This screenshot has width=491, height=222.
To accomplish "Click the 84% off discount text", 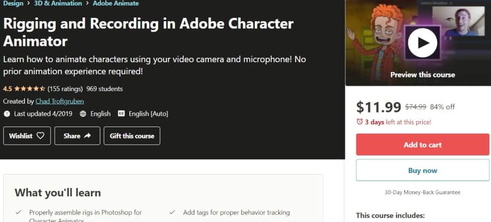I will (x=442, y=107).
